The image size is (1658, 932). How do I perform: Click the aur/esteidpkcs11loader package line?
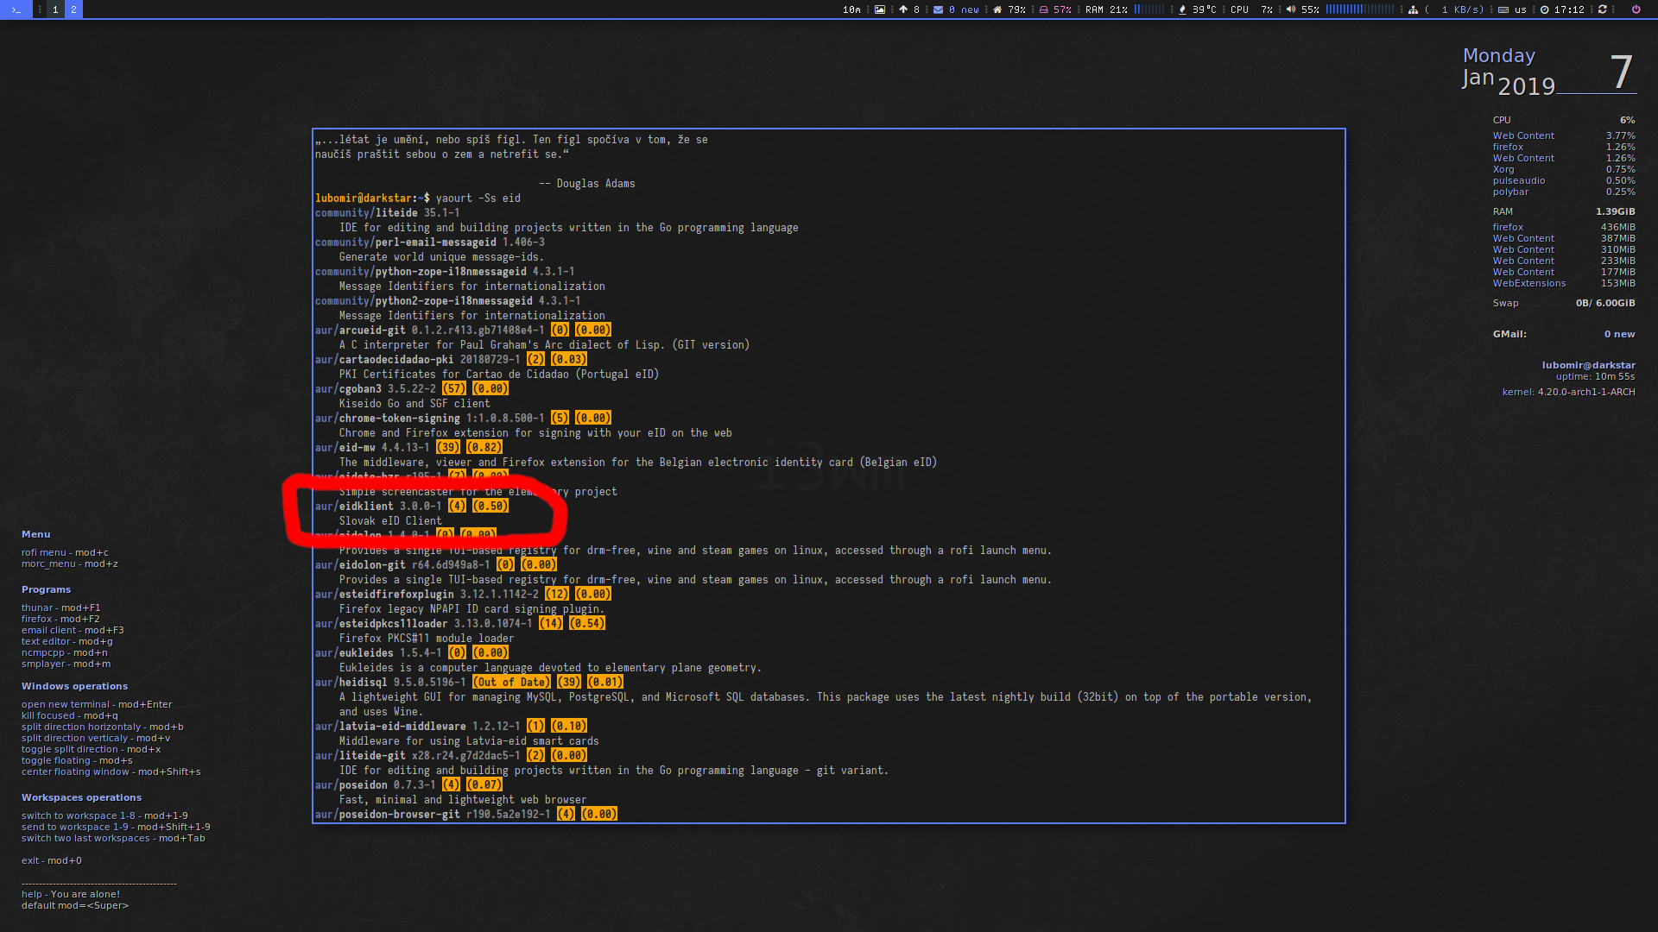(x=460, y=624)
